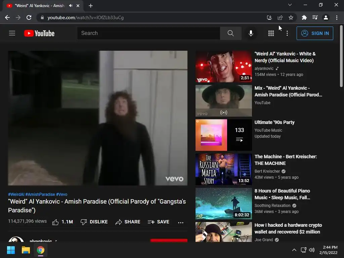This screenshot has height=258, width=344.
Task: Bookmark this tab with star icon
Action: (291, 17)
